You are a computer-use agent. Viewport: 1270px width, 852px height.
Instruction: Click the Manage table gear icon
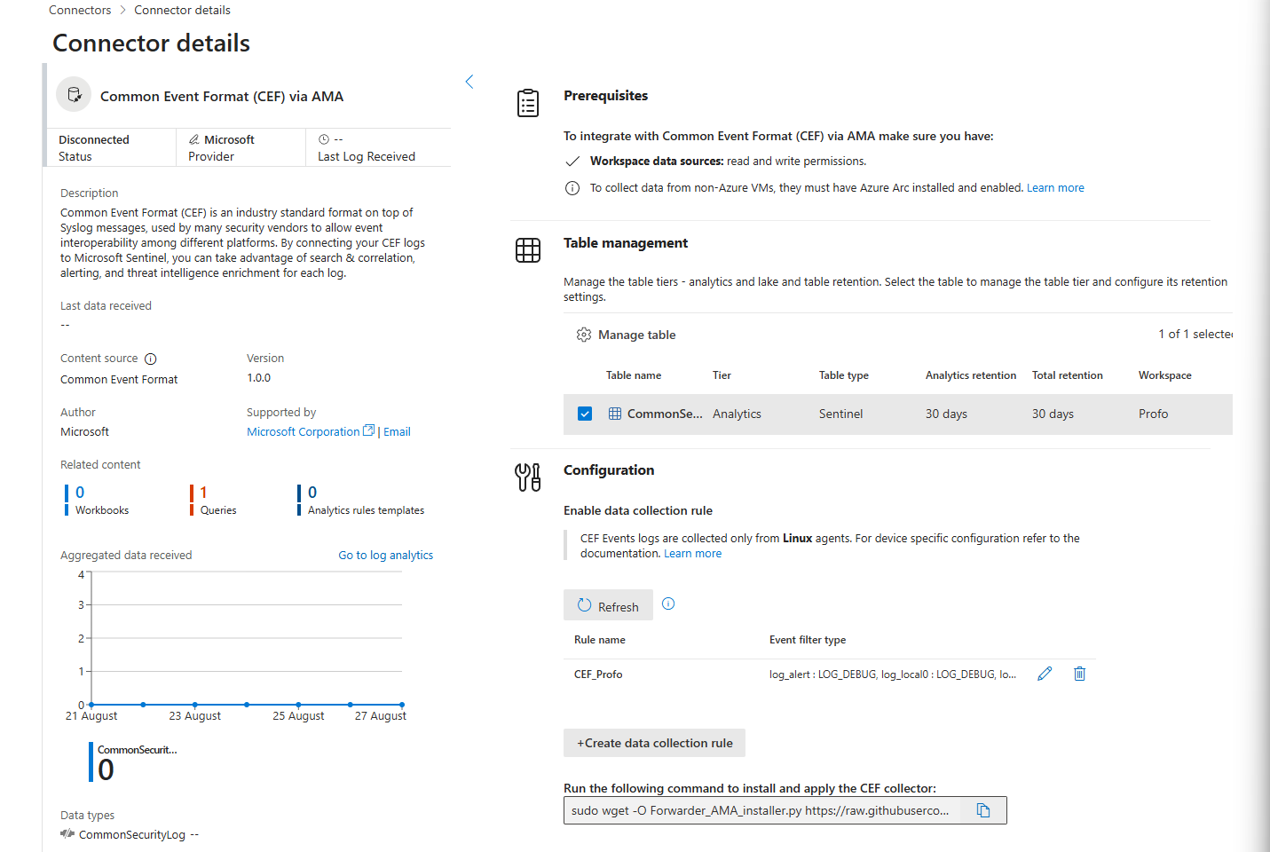coord(583,335)
